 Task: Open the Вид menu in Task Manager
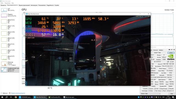(x=13, y=3)
